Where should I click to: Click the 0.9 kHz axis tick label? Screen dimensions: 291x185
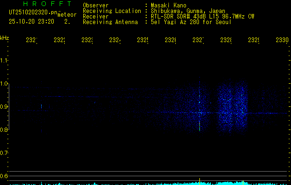[4, 107]
